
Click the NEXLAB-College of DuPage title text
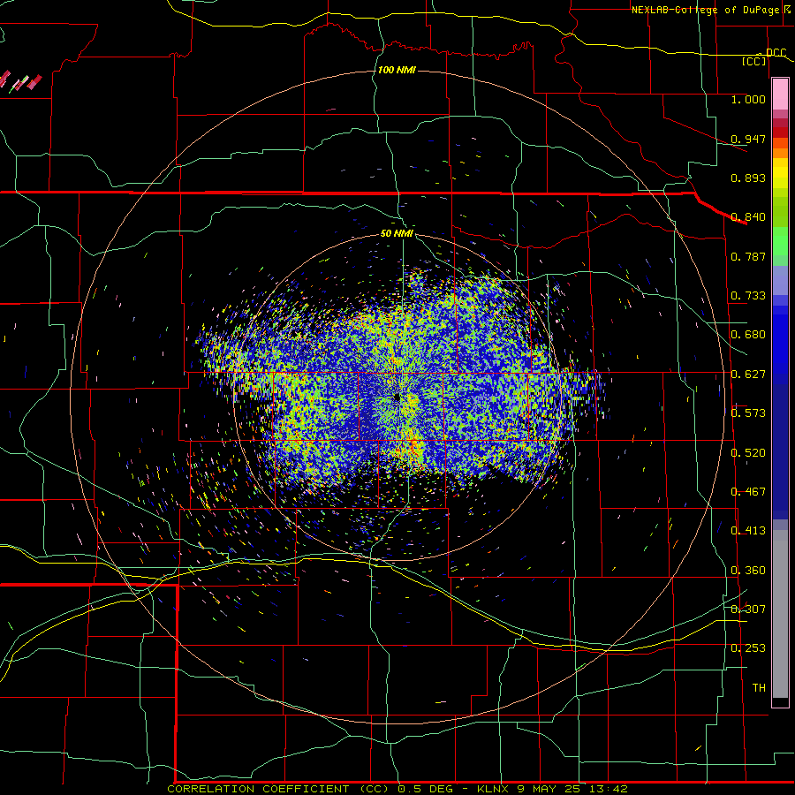[708, 10]
